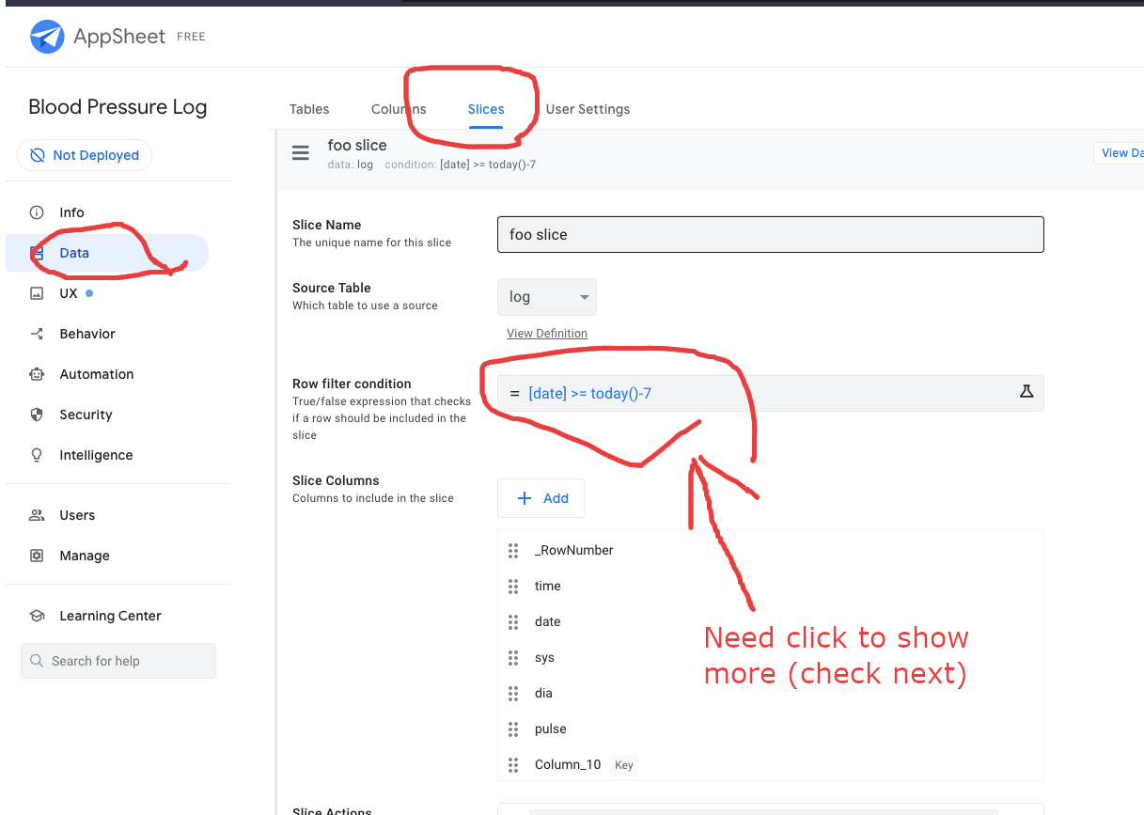Click the drag handle next to pulse
Image resolution: width=1144 pixels, height=815 pixels.
pos(513,729)
